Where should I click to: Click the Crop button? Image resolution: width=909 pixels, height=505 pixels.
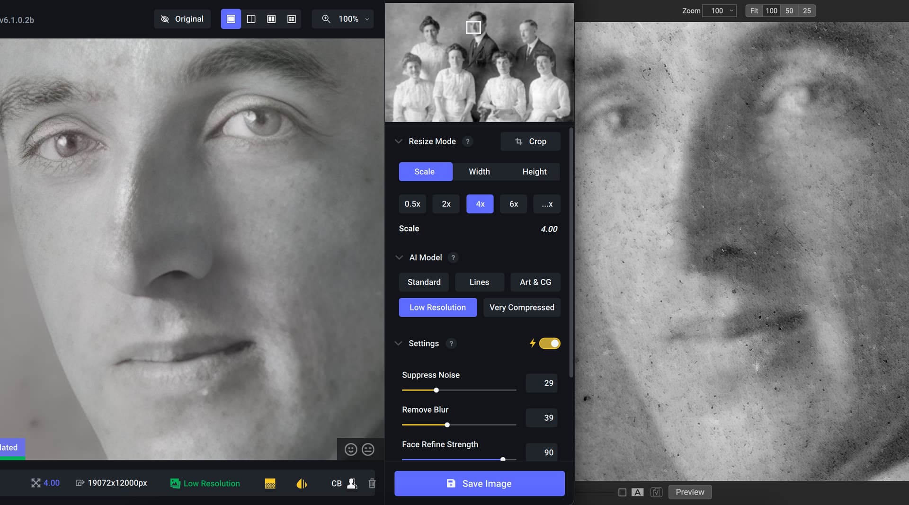pyautogui.click(x=530, y=142)
